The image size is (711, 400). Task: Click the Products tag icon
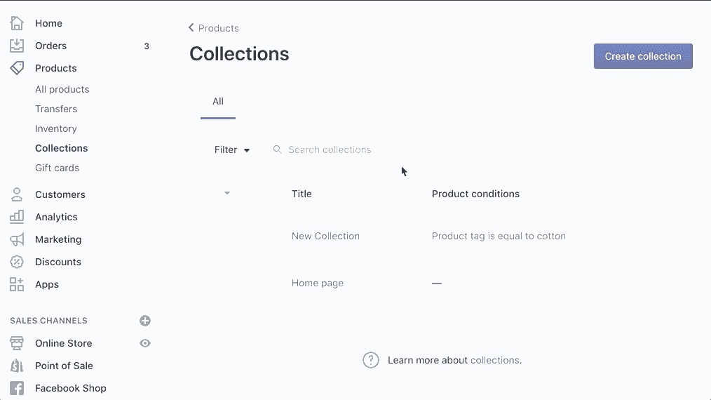coord(17,68)
